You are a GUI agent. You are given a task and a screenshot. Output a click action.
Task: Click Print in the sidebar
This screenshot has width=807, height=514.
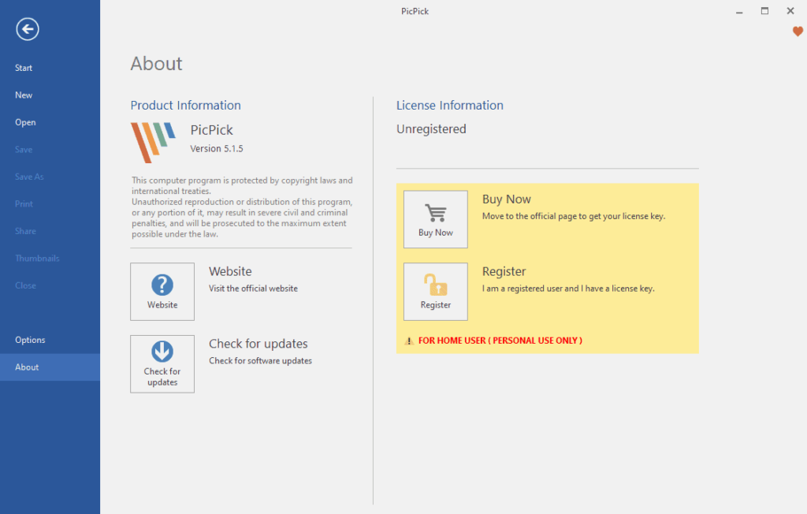[24, 204]
